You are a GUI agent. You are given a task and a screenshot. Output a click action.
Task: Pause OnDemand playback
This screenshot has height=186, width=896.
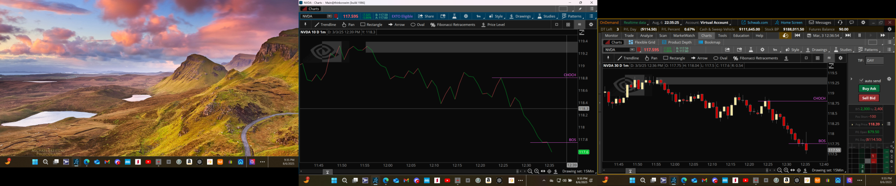click(x=859, y=35)
